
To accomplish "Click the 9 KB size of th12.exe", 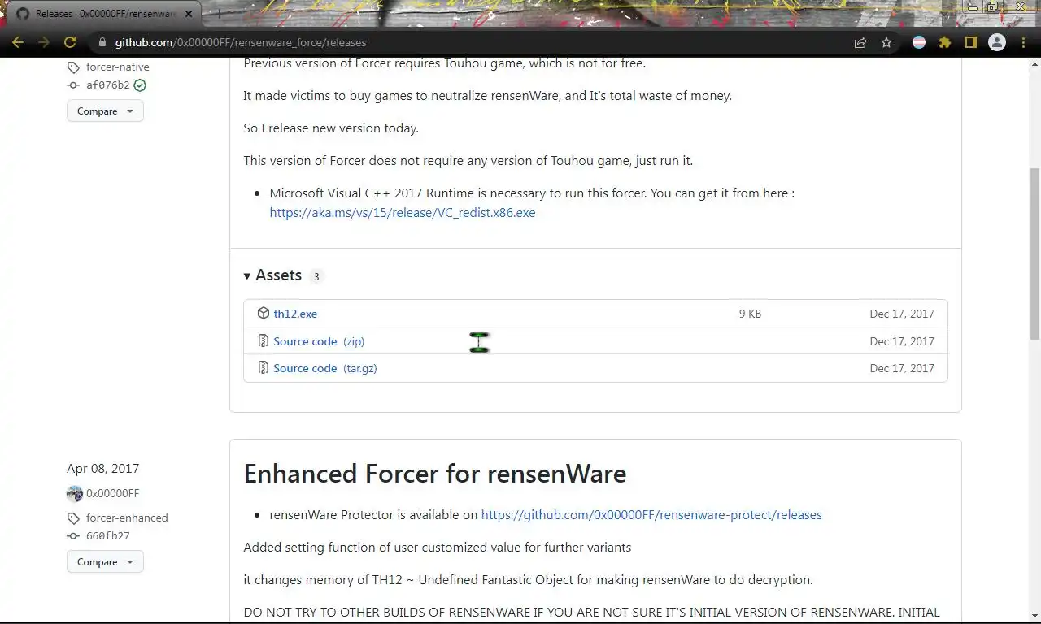I will [750, 314].
